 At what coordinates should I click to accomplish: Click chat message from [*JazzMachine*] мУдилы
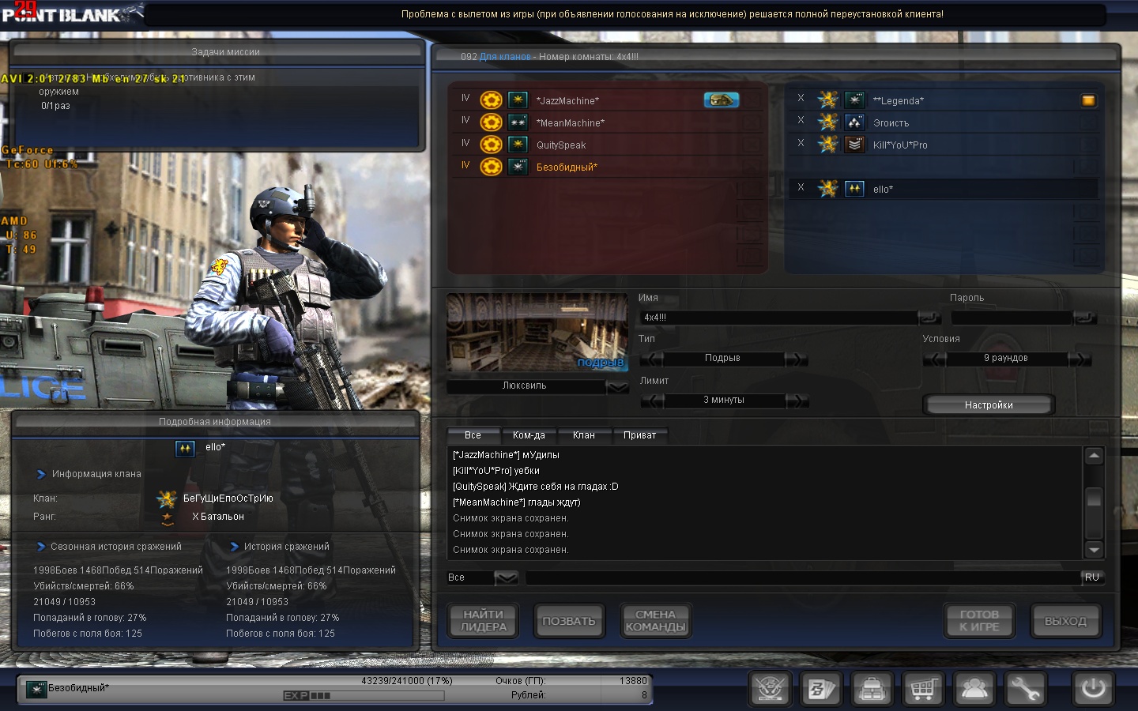coord(506,455)
